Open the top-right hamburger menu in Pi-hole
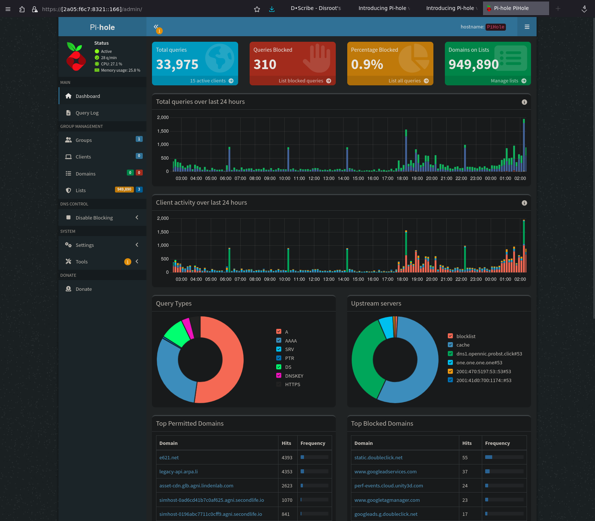 tap(527, 27)
